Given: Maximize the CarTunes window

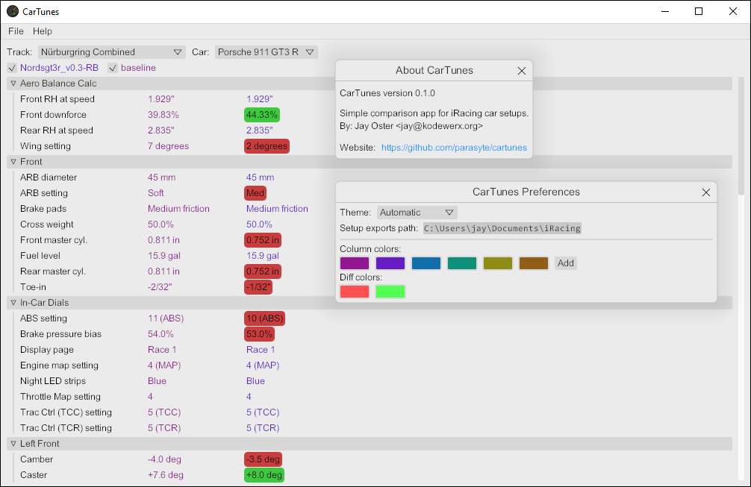Looking at the screenshot, I should [x=699, y=11].
